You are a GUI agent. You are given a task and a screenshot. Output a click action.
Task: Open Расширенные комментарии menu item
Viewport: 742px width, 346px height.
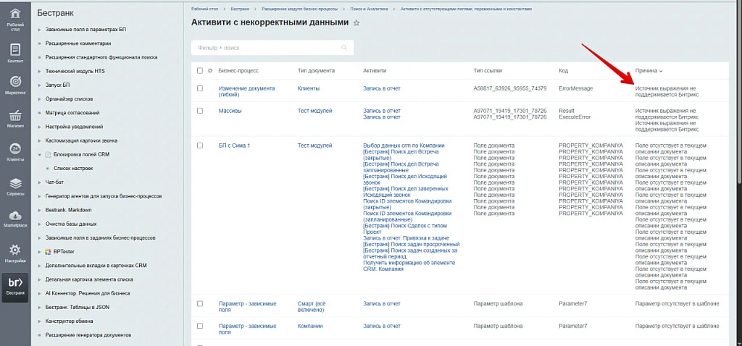[x=78, y=43]
